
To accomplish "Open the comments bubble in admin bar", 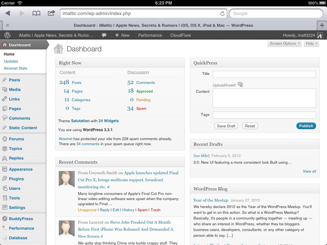I will pyautogui.click(x=104, y=35).
